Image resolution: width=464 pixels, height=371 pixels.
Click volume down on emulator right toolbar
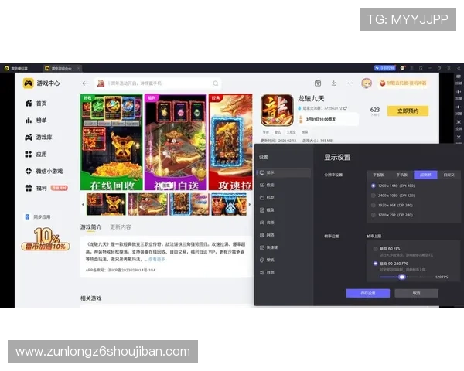[459, 110]
